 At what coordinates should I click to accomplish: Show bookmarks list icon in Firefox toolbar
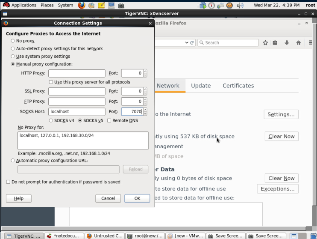click(275, 43)
